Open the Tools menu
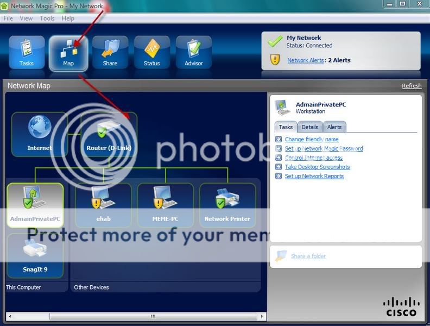This screenshot has width=430, height=326. tap(47, 18)
